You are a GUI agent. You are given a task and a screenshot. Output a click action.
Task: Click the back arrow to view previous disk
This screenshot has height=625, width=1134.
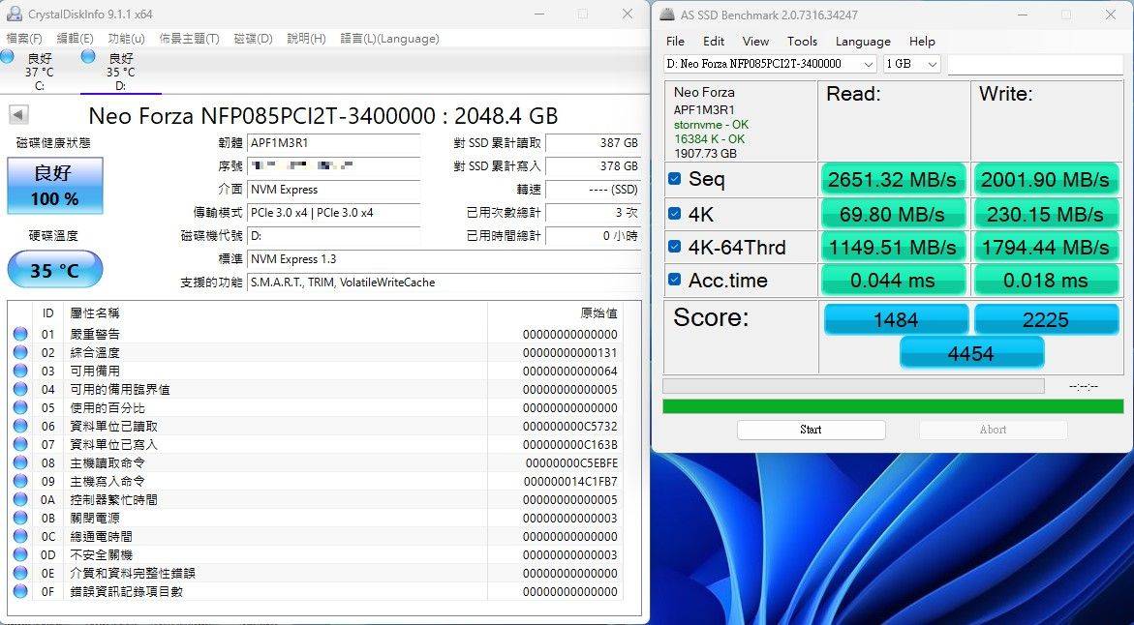(16, 115)
